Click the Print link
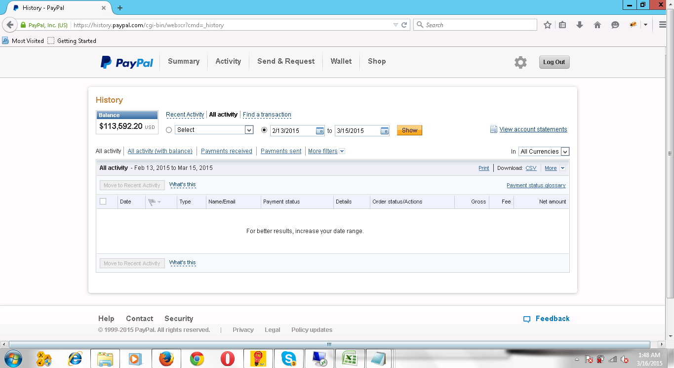The height and width of the screenshot is (368, 674). tap(484, 168)
